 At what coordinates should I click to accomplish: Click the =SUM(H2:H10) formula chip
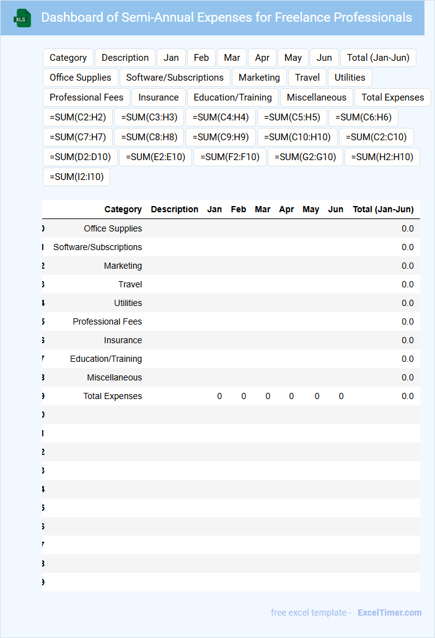tap(382, 158)
